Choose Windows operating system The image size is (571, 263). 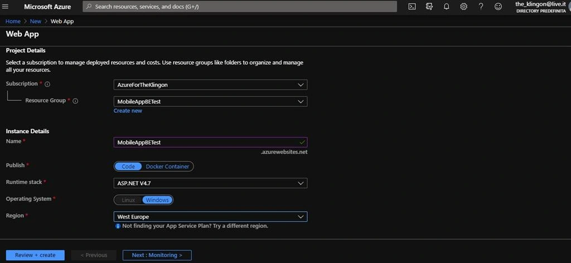(157, 200)
